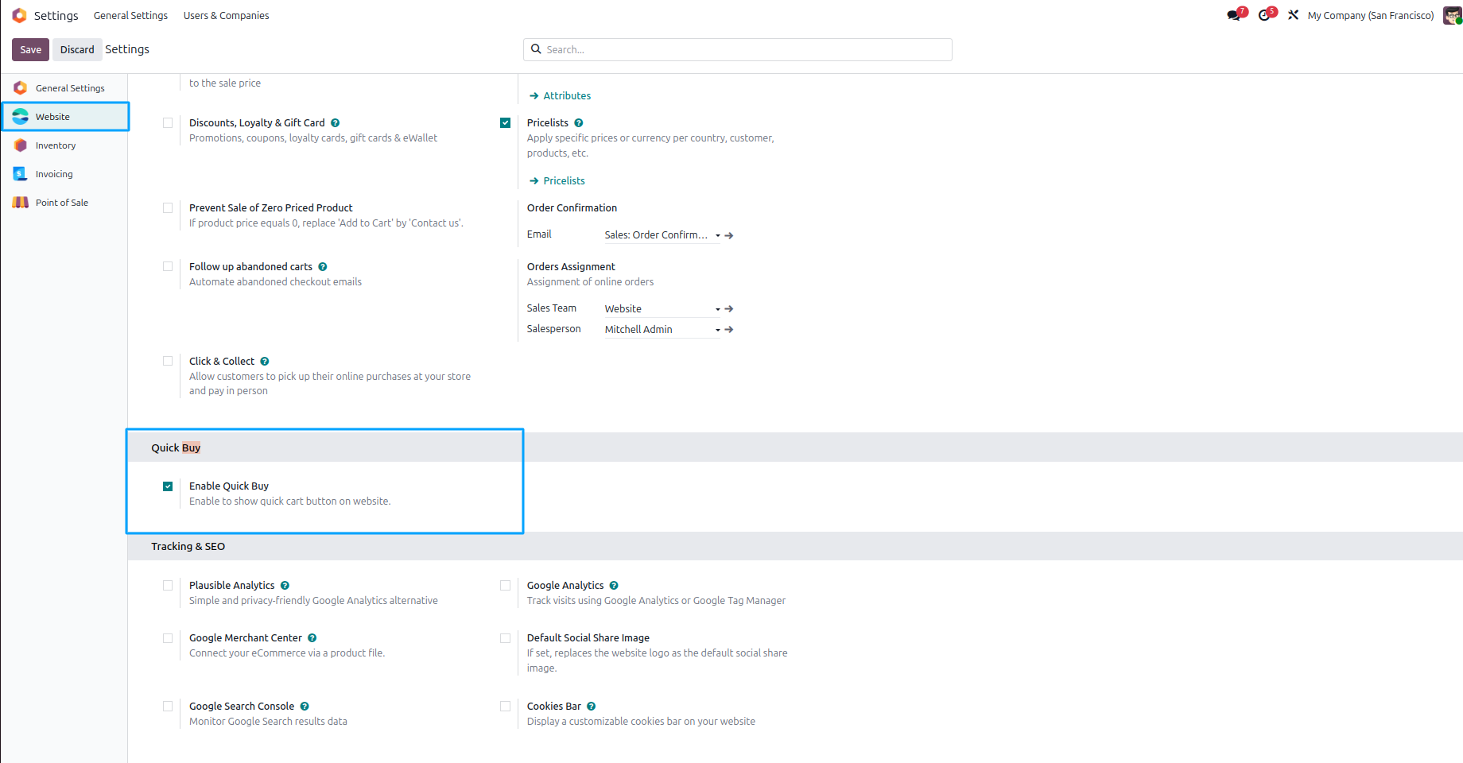The image size is (1463, 763).
Task: Click the Inventory sidebar box icon
Action: pos(21,145)
